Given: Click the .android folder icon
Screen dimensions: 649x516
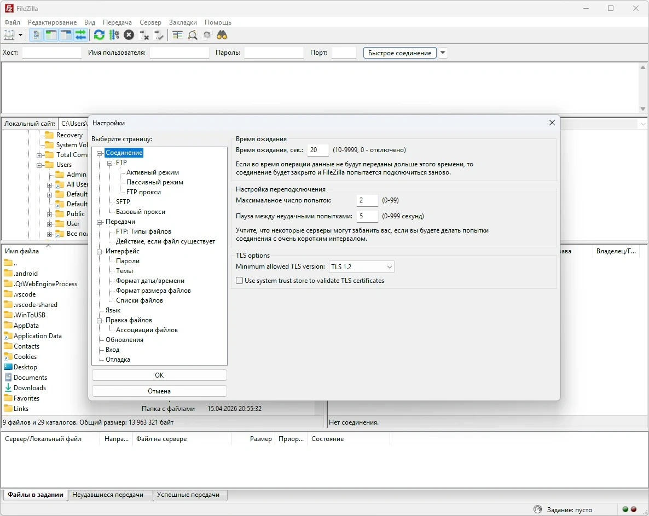Looking at the screenshot, I should pyautogui.click(x=8, y=273).
